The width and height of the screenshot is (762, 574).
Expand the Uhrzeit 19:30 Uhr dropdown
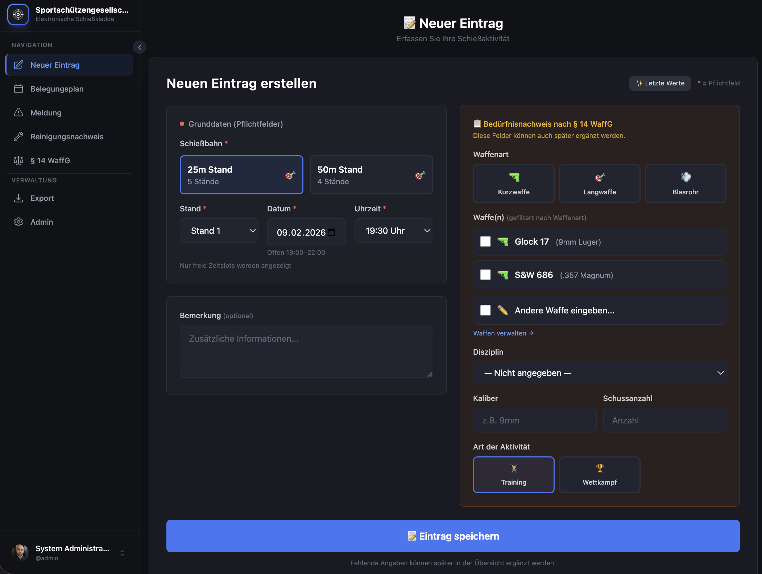click(x=393, y=231)
